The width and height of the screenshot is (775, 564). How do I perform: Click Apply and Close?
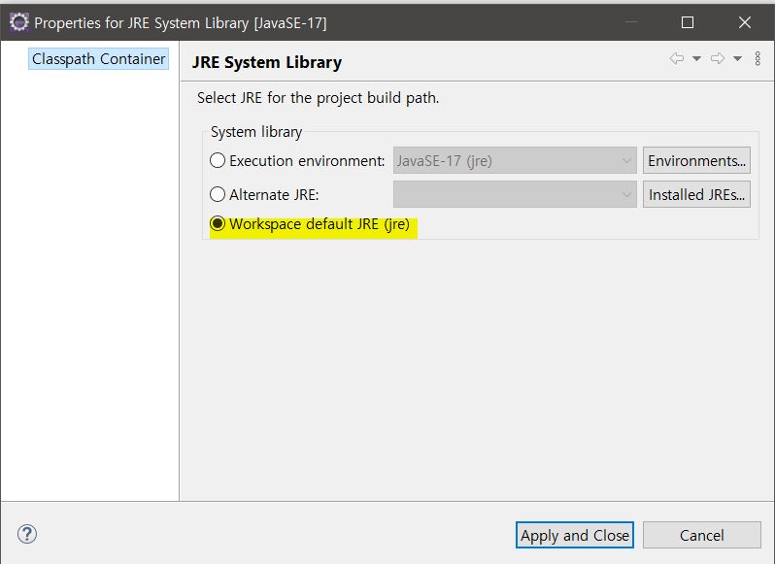coord(575,535)
